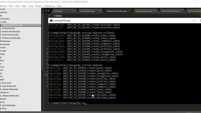Switch to the HomeController.php tab

170,11
